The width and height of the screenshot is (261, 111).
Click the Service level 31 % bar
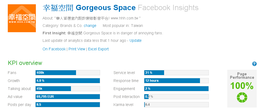pos(176,73)
